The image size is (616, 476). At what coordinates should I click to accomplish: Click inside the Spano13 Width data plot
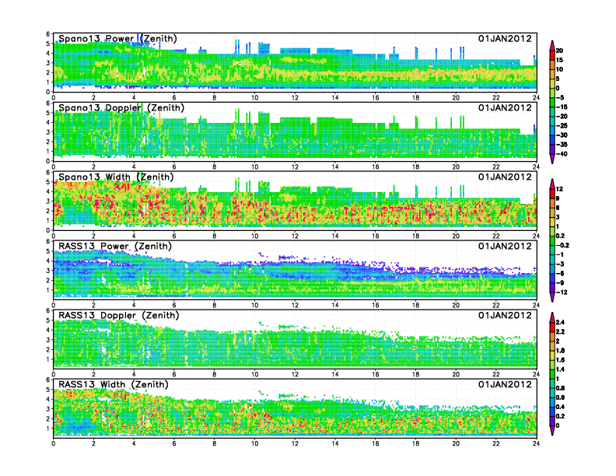pos(295,201)
